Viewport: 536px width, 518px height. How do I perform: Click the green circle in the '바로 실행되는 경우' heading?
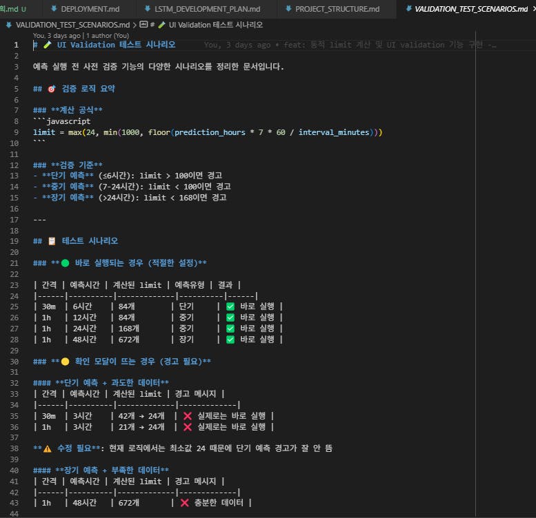[65, 263]
